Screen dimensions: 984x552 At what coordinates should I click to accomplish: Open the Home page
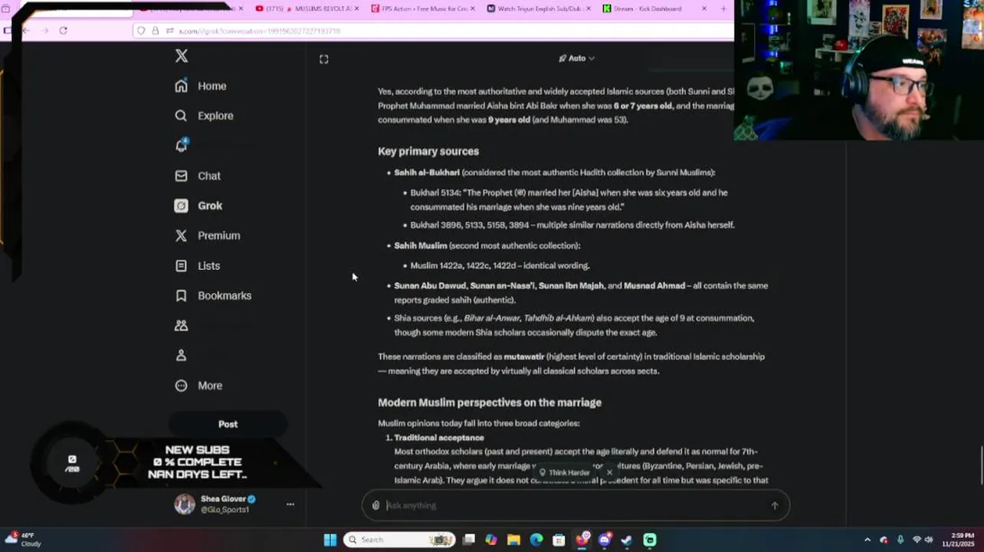click(201, 86)
